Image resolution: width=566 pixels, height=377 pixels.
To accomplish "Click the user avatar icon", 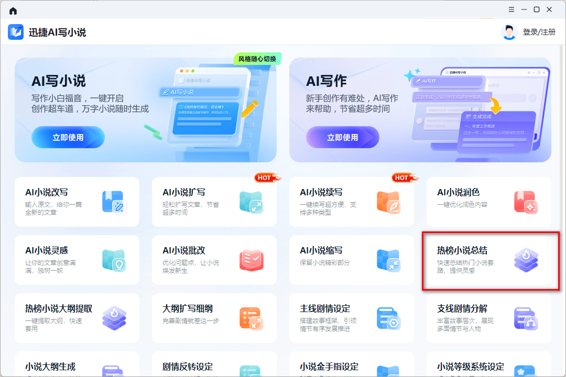I will click(x=509, y=32).
